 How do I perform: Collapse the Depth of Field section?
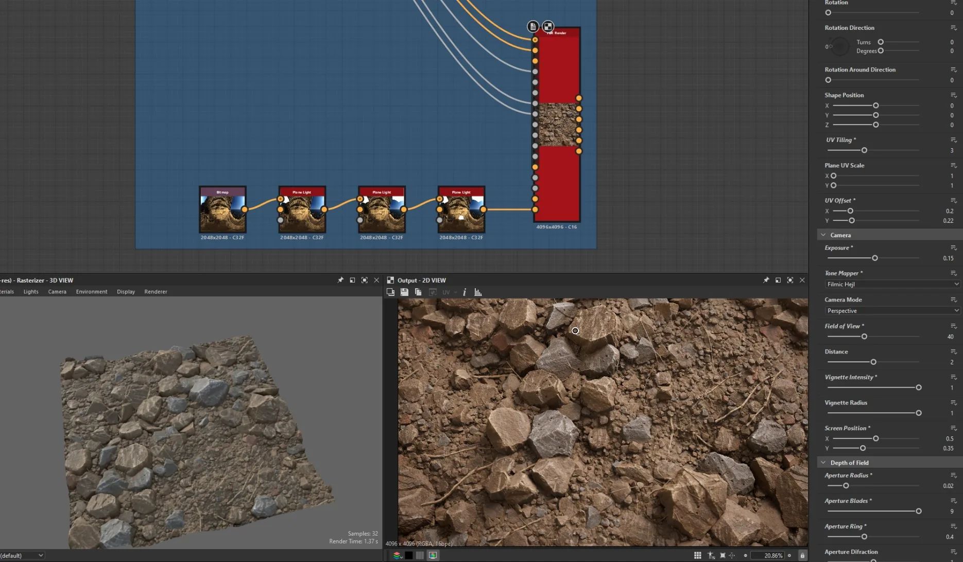823,463
